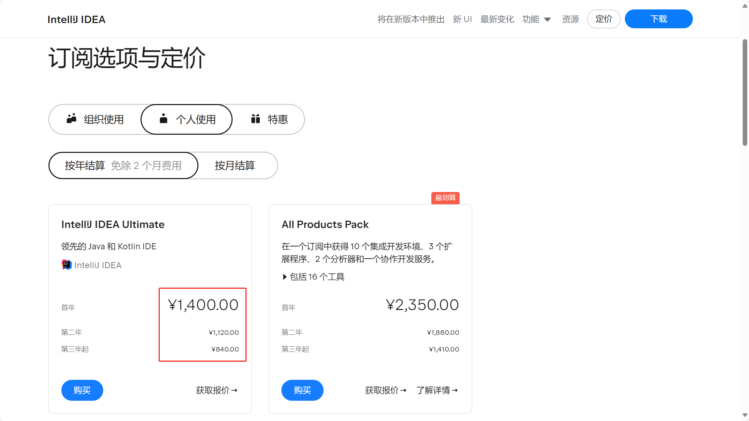Click scrollbar up arrow
The height and width of the screenshot is (421, 749).
pyautogui.click(x=745, y=6)
